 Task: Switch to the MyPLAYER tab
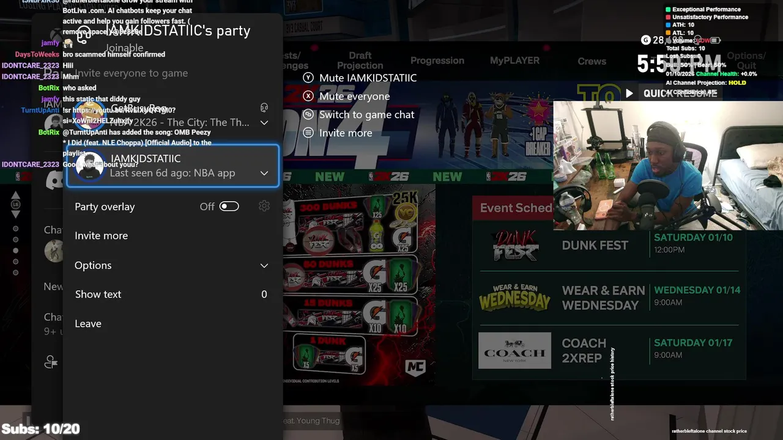point(514,61)
